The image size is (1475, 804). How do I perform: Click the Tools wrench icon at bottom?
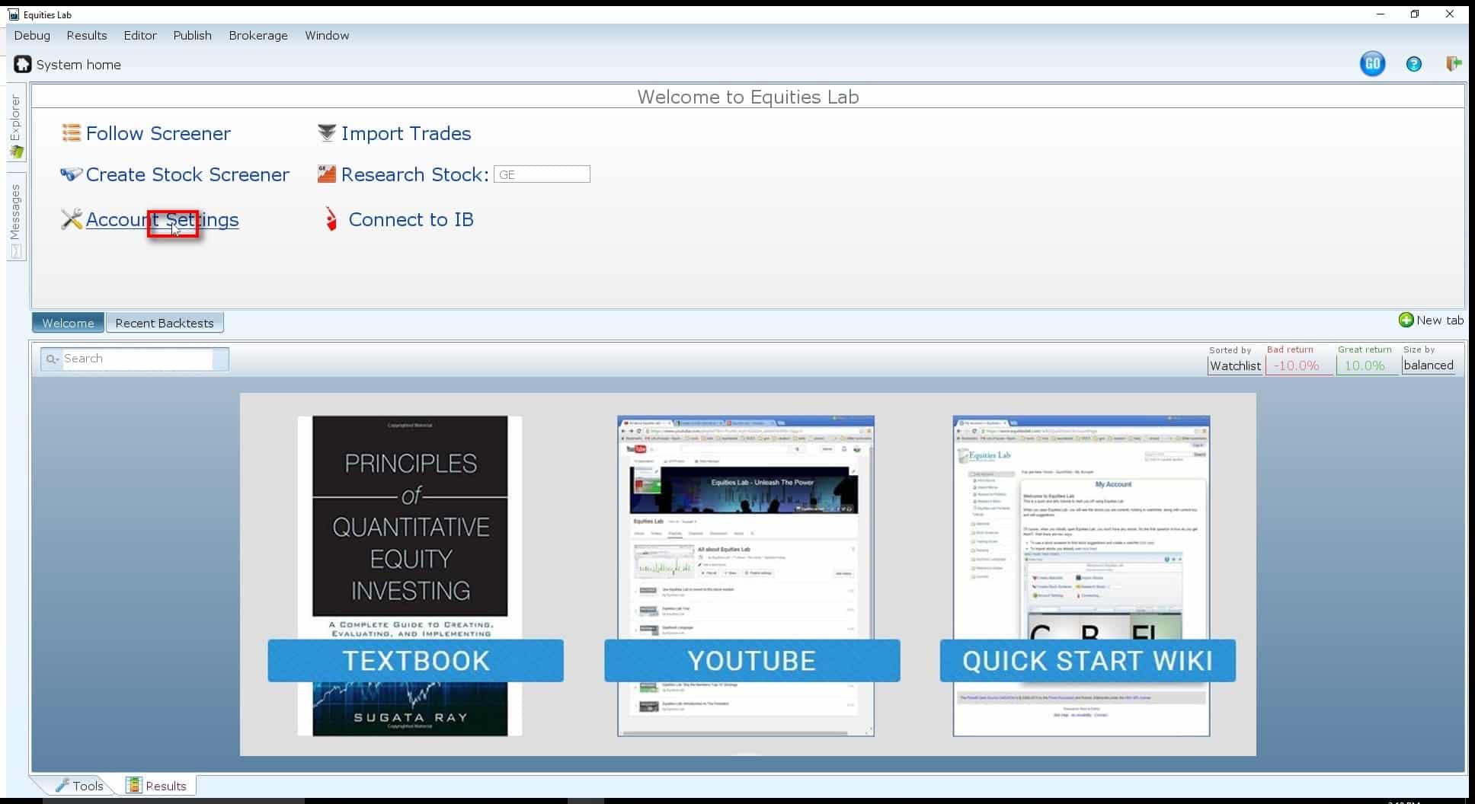[62, 785]
